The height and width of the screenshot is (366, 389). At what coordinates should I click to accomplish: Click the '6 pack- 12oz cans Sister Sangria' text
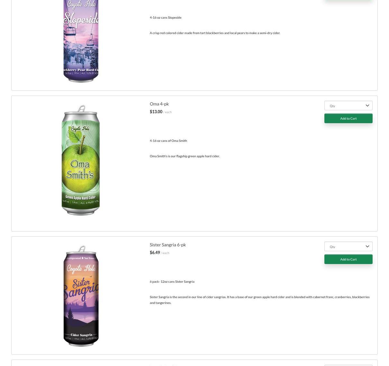click(x=172, y=281)
